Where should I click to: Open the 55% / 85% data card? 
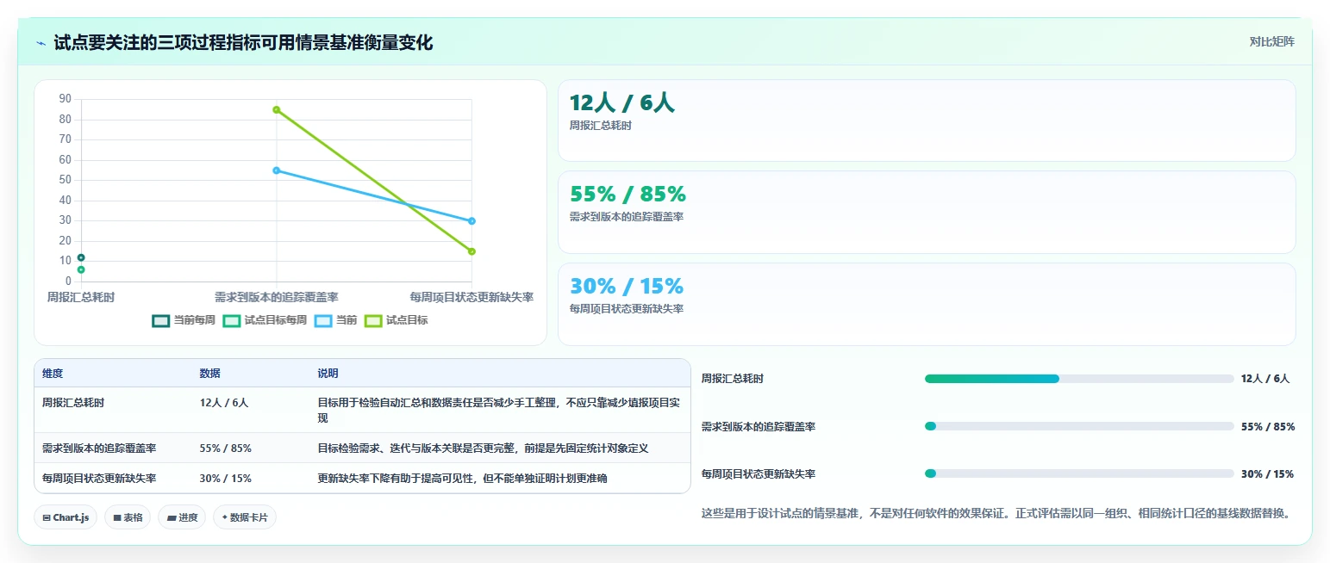(927, 212)
